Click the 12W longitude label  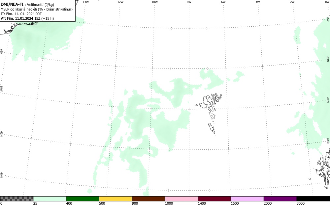click(x=120, y=2)
